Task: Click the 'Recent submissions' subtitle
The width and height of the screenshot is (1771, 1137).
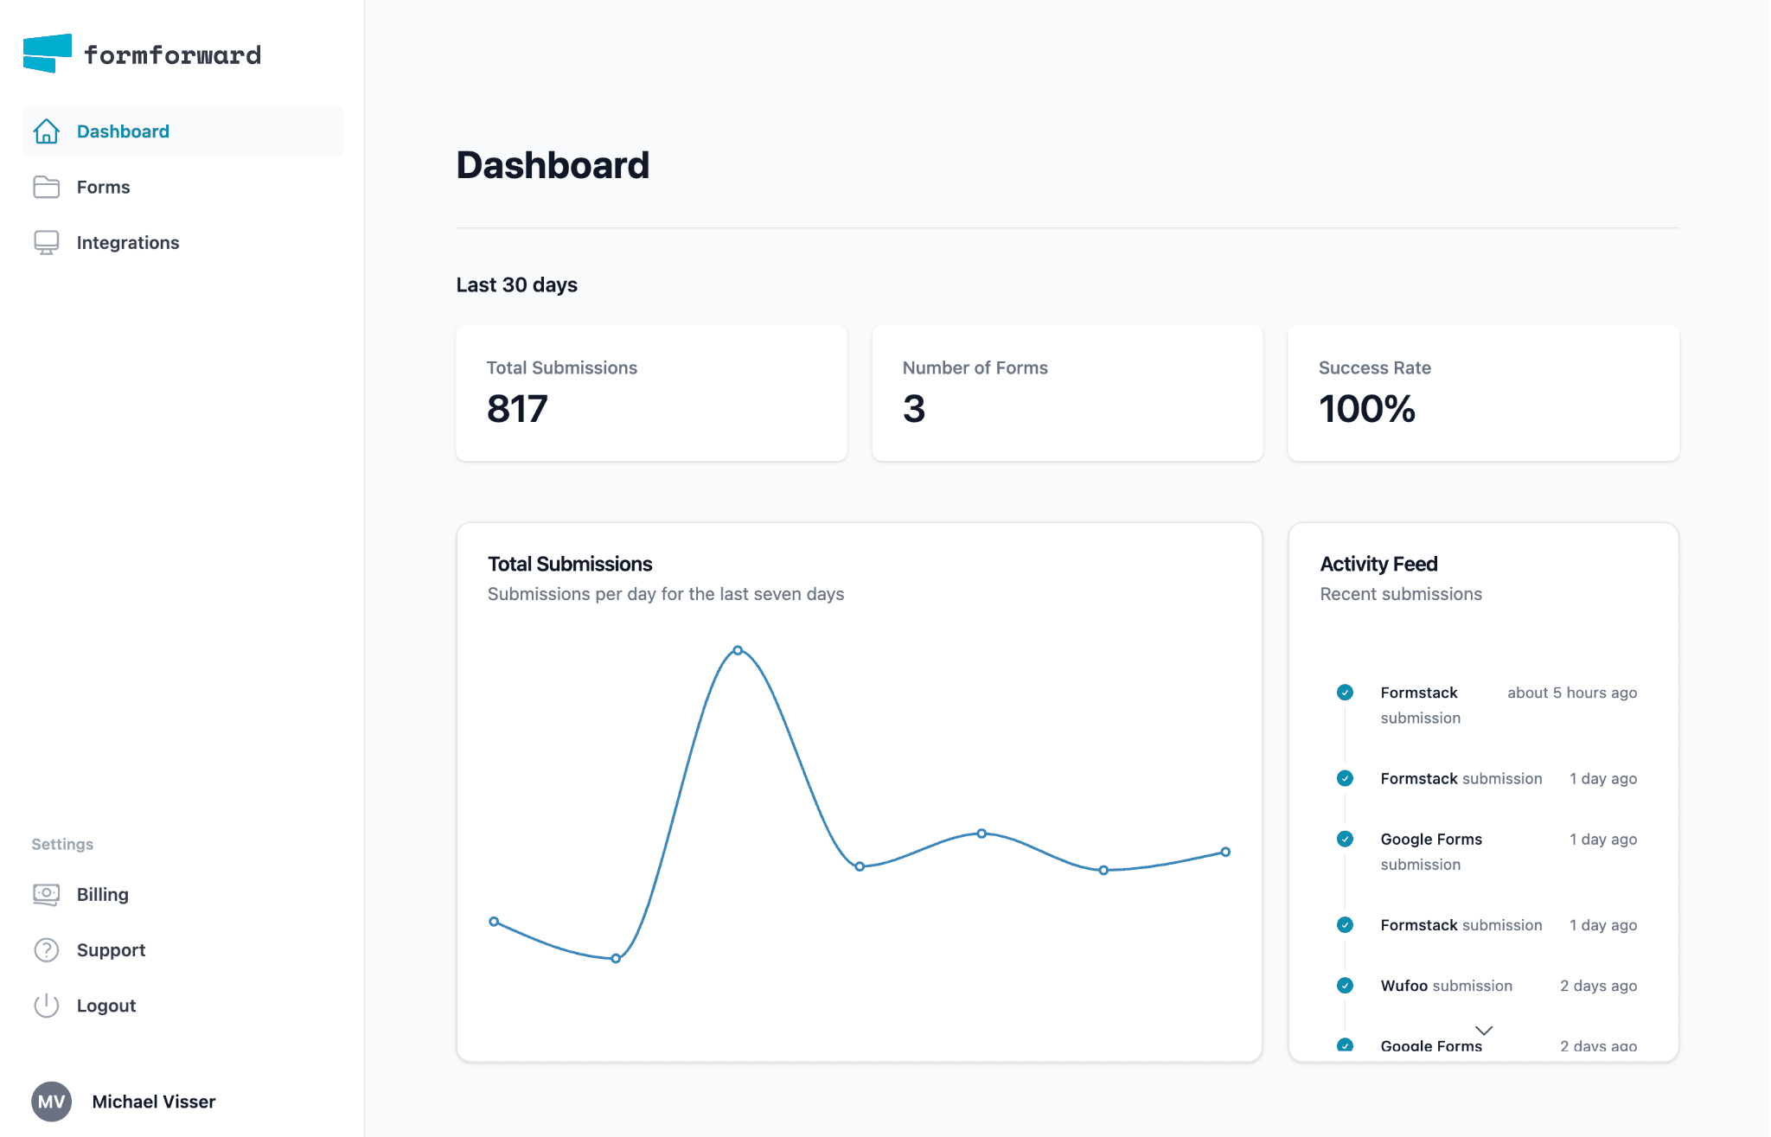Action: (x=1401, y=594)
